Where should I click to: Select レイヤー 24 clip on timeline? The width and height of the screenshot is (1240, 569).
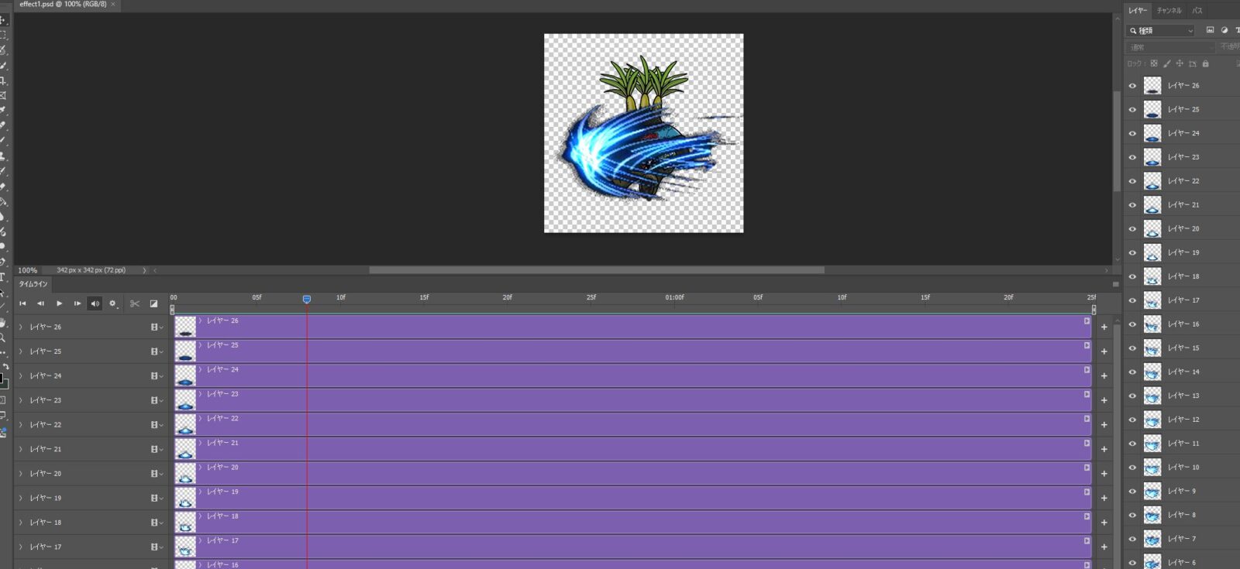(x=632, y=375)
